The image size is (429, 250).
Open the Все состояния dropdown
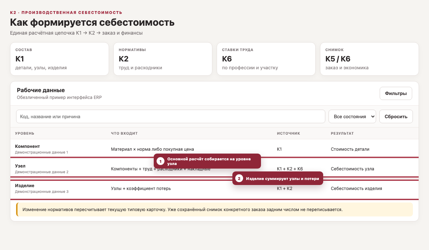tap(352, 116)
